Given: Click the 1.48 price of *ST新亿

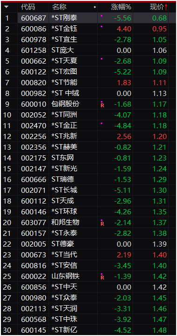Looking at the screenshot, I should pyautogui.click(x=159, y=330).
